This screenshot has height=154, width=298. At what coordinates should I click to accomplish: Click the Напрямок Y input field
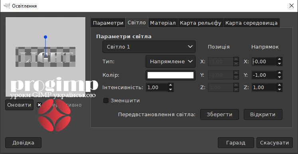click(264, 75)
